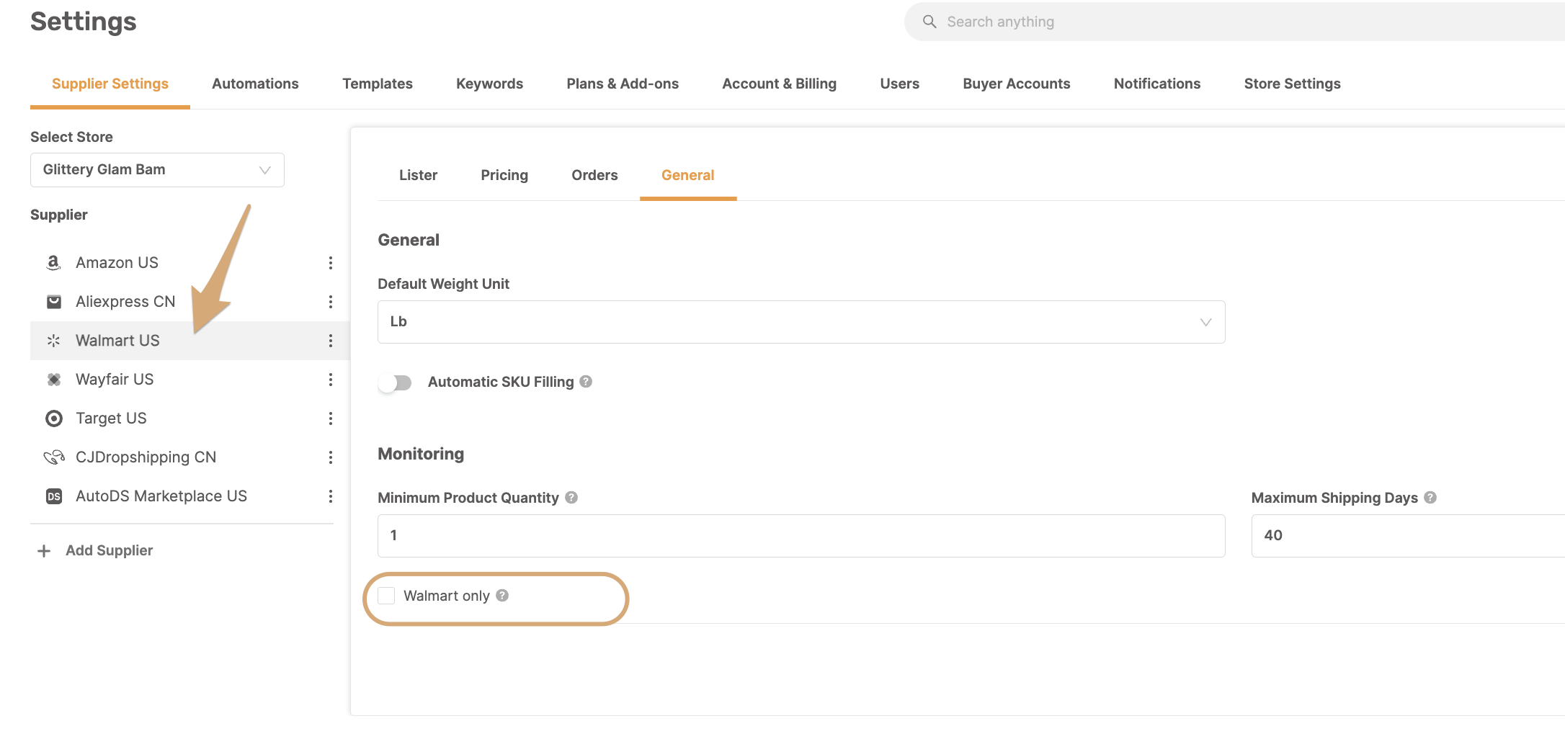The width and height of the screenshot is (1565, 752).
Task: Show help for Maximum Shipping Days
Action: [x=1430, y=498]
